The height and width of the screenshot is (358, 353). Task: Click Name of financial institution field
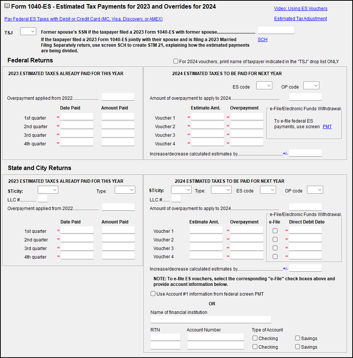pos(211,320)
